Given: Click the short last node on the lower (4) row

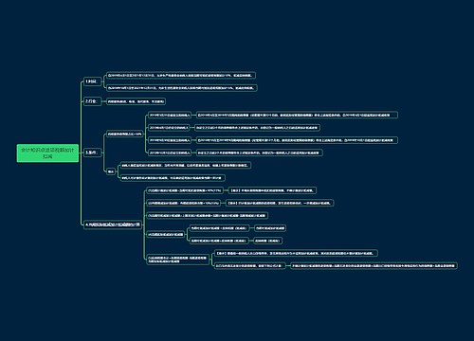Looking at the screenshot, I should [268, 241].
